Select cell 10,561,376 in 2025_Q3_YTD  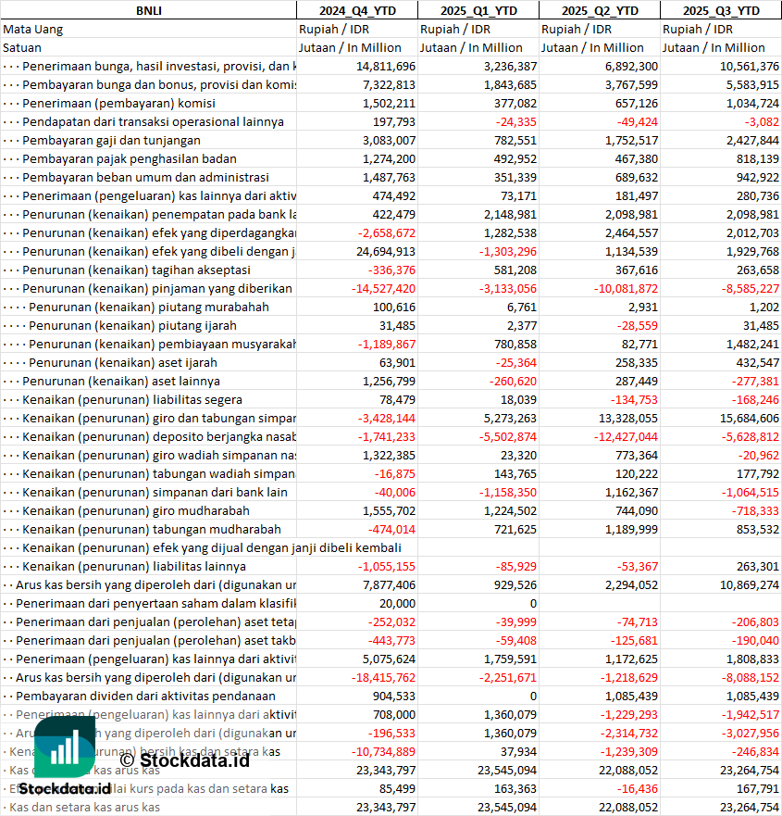click(750, 67)
